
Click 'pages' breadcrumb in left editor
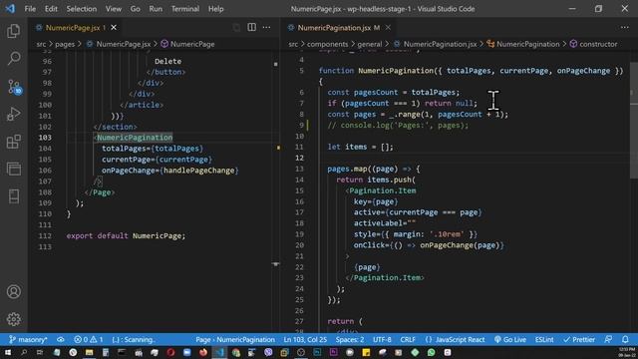pyautogui.click(x=65, y=44)
